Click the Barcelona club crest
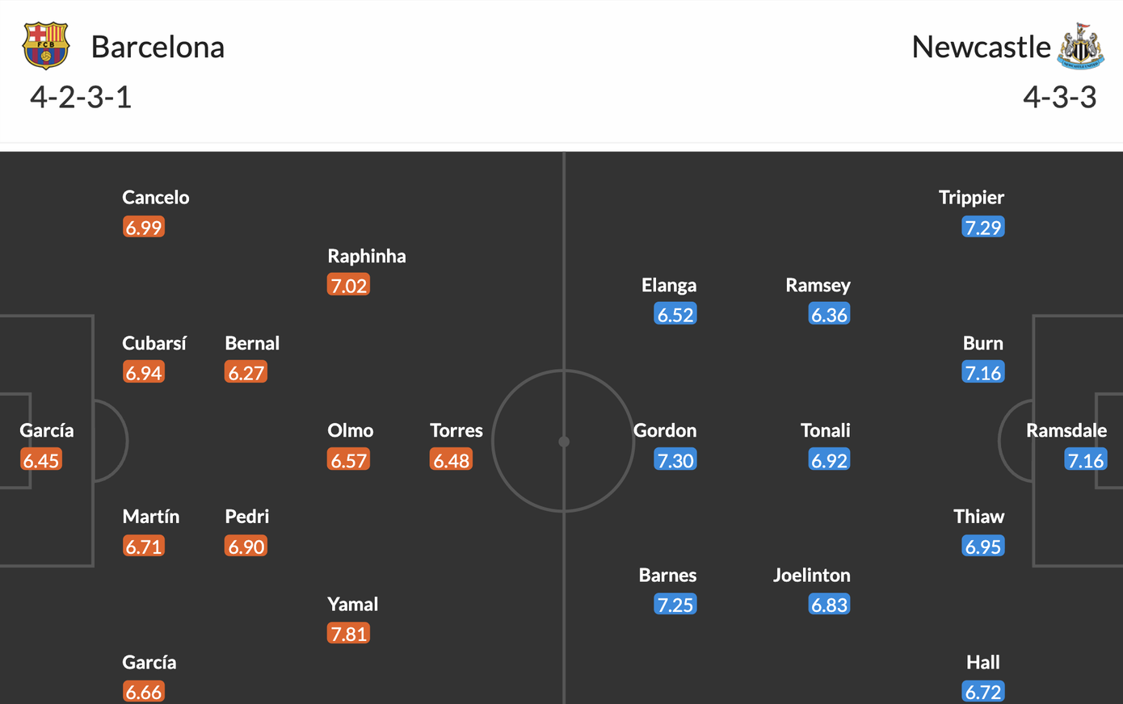 click(46, 46)
